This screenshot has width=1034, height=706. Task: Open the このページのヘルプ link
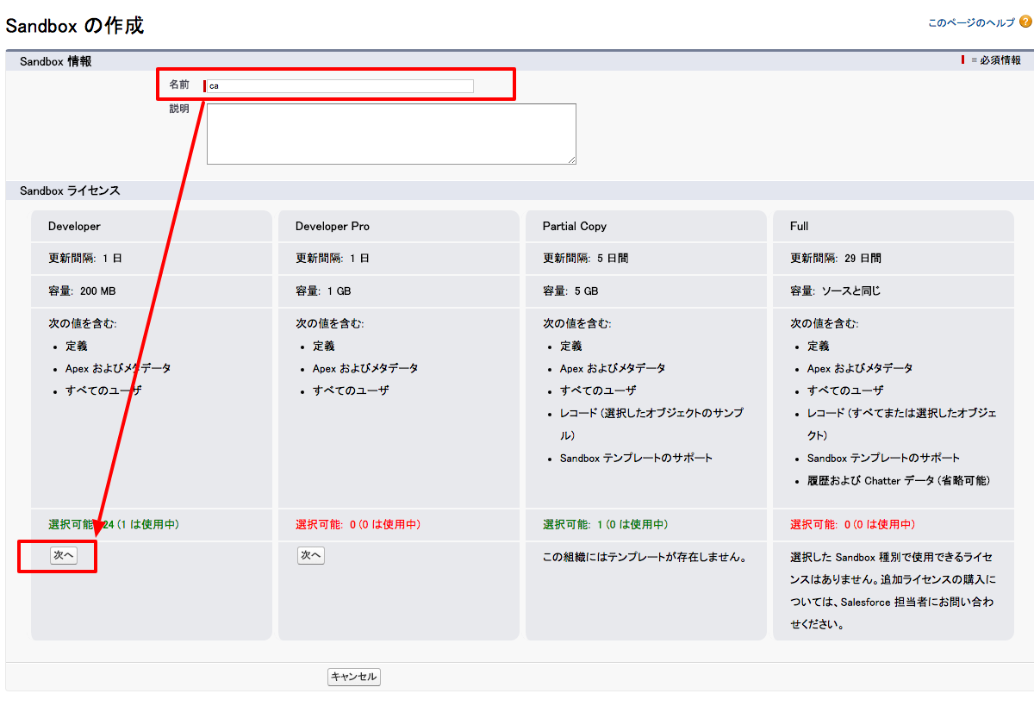tap(971, 23)
